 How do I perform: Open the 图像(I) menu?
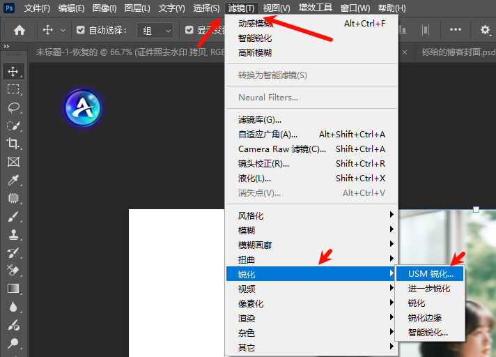pyautogui.click(x=104, y=8)
